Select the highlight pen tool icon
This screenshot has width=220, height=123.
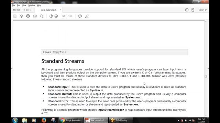[87, 16]
